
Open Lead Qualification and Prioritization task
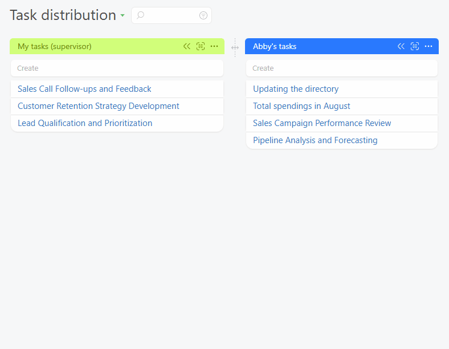coord(85,123)
